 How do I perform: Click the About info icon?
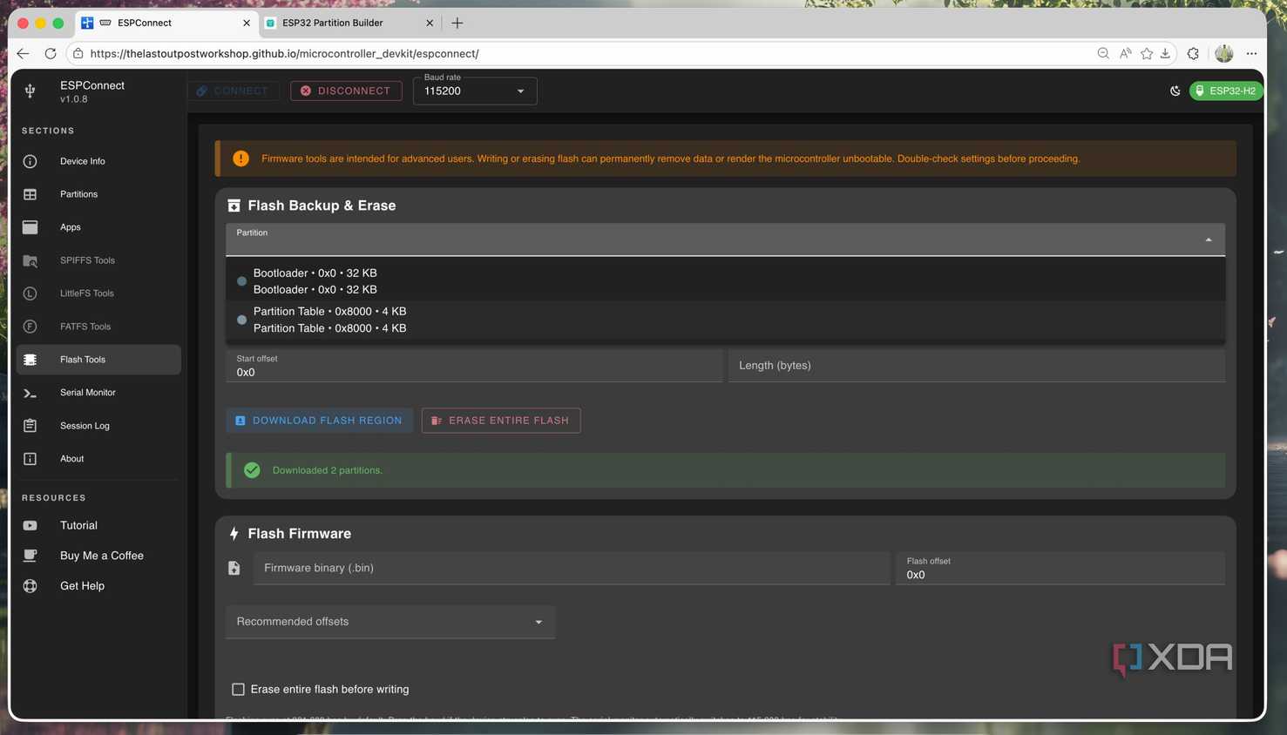point(30,459)
